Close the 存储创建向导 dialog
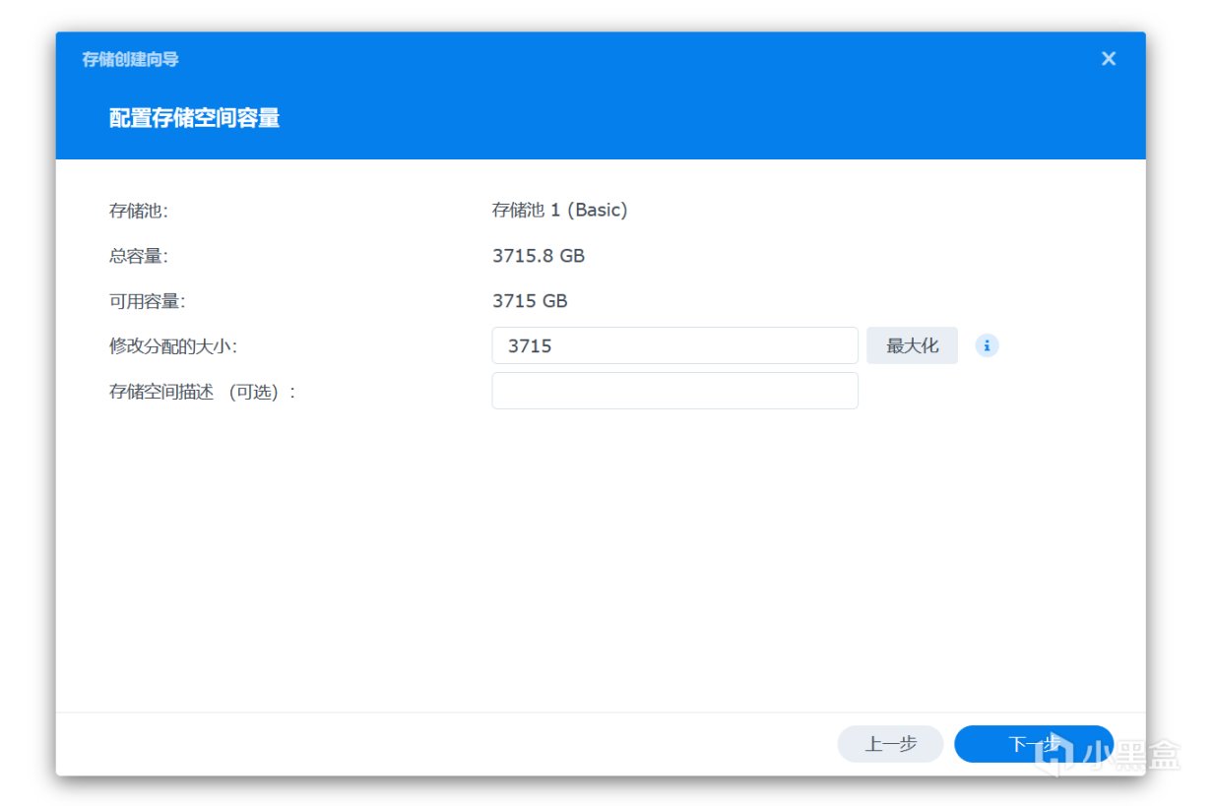Screen dimensions: 1215x806 (1109, 59)
